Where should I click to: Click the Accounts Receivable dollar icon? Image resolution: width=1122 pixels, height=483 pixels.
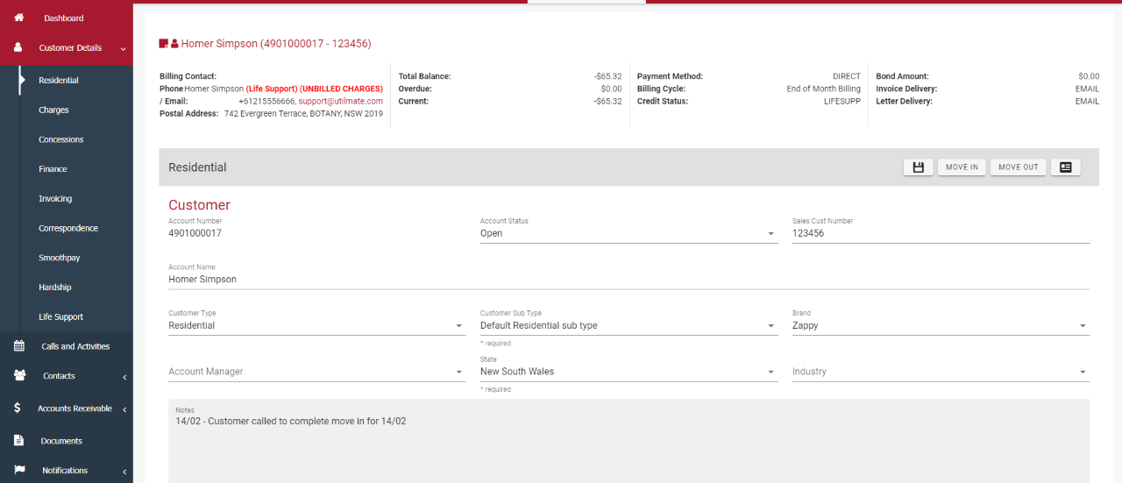[18, 408]
